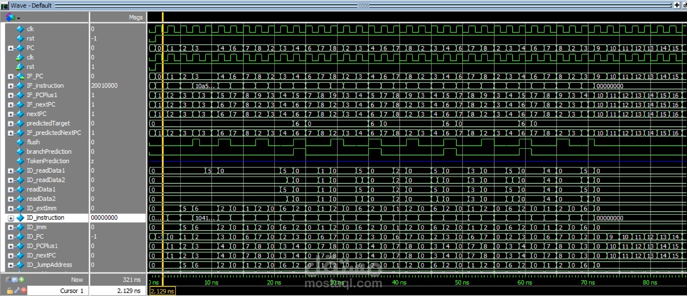Click the signal pane icon above the clk row
Screen dimensions: 687x296
coord(10,17)
